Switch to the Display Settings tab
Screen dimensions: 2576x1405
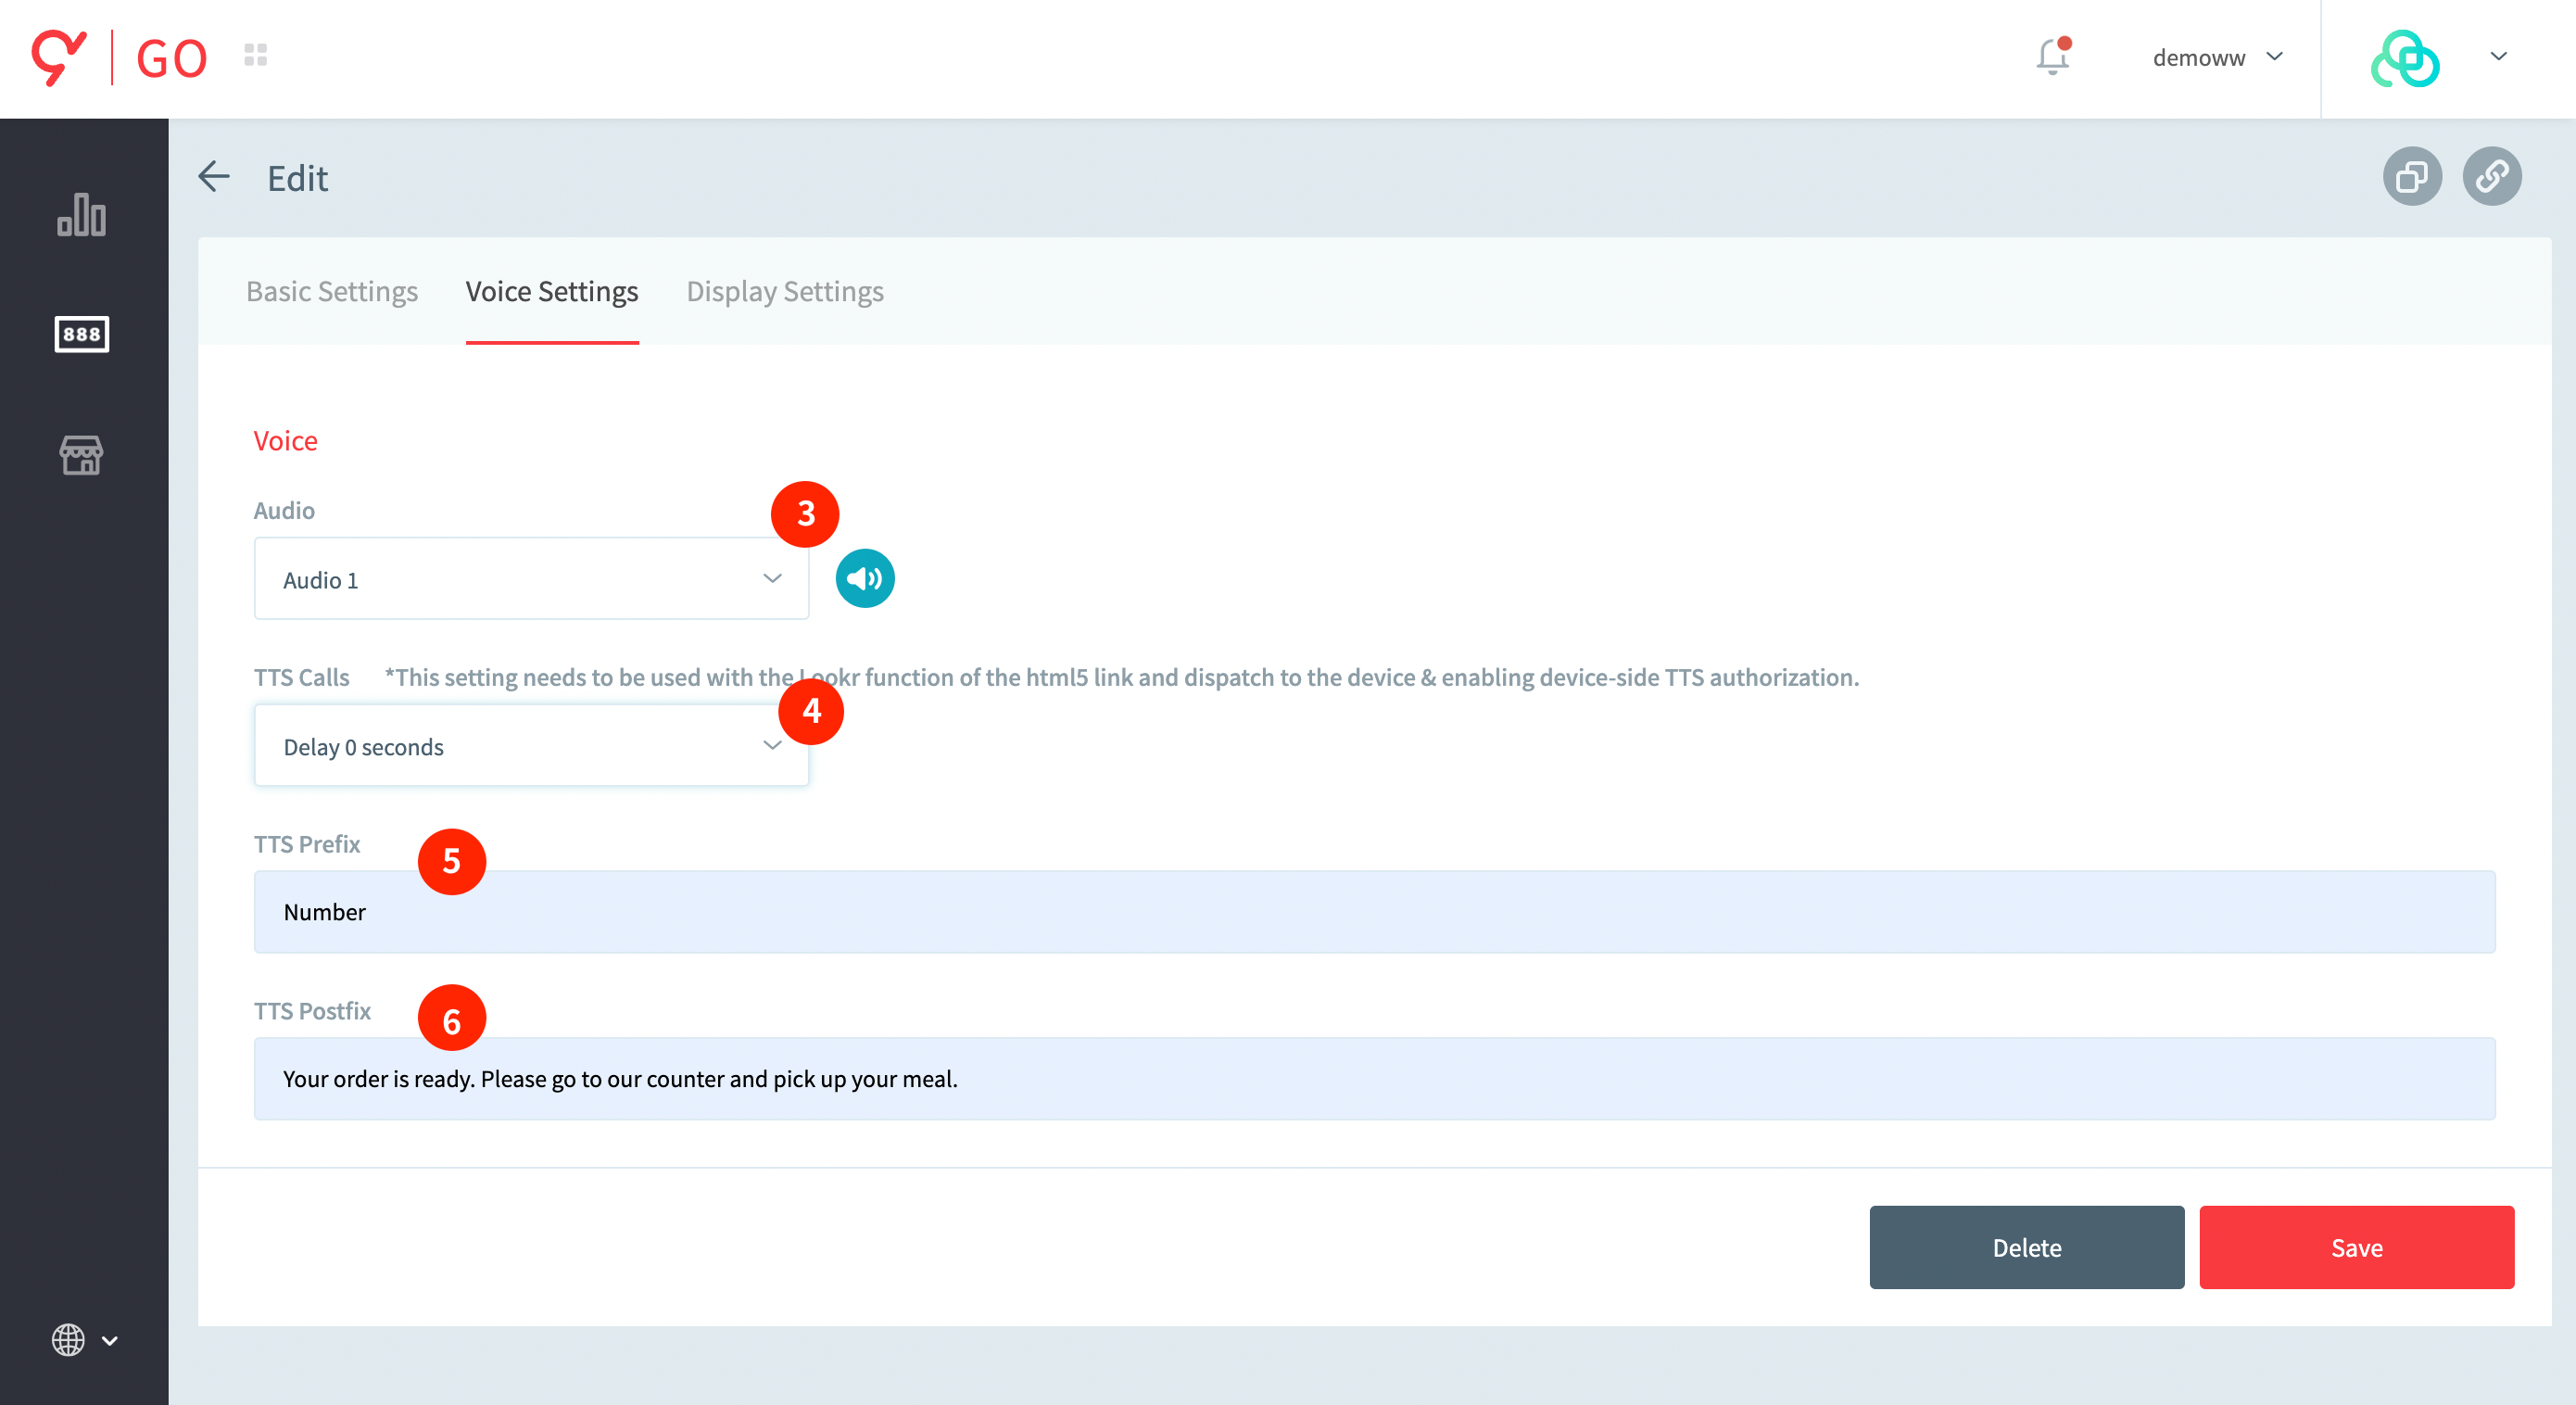coord(785,291)
